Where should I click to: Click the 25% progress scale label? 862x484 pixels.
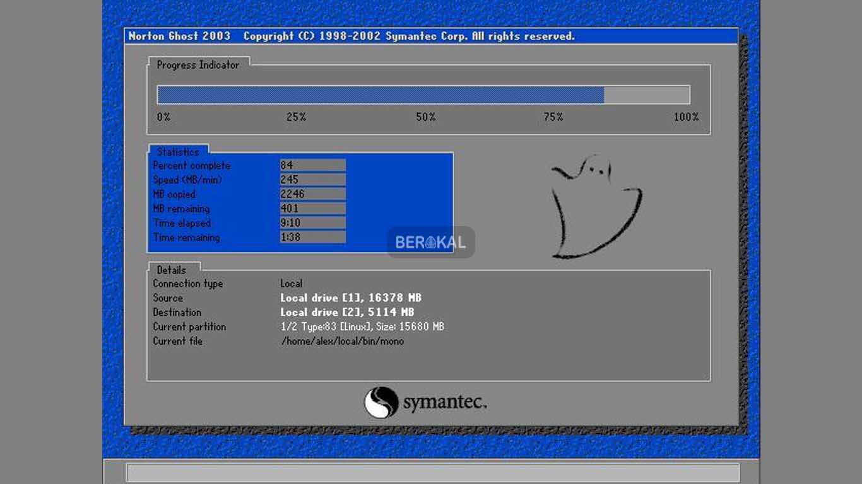(296, 117)
